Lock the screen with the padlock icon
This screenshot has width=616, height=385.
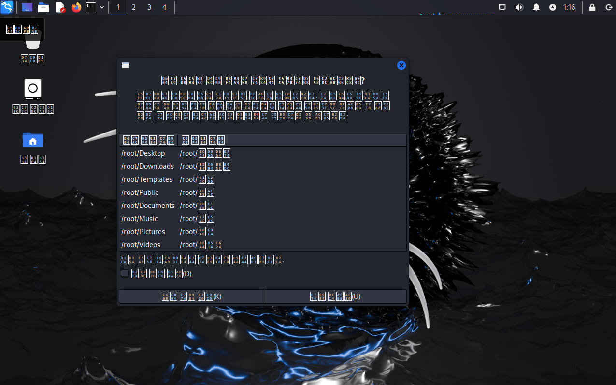tap(592, 7)
